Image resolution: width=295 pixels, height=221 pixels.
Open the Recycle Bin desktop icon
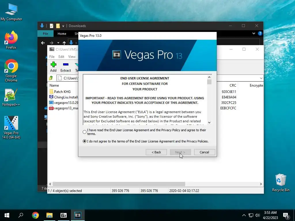click(281, 182)
